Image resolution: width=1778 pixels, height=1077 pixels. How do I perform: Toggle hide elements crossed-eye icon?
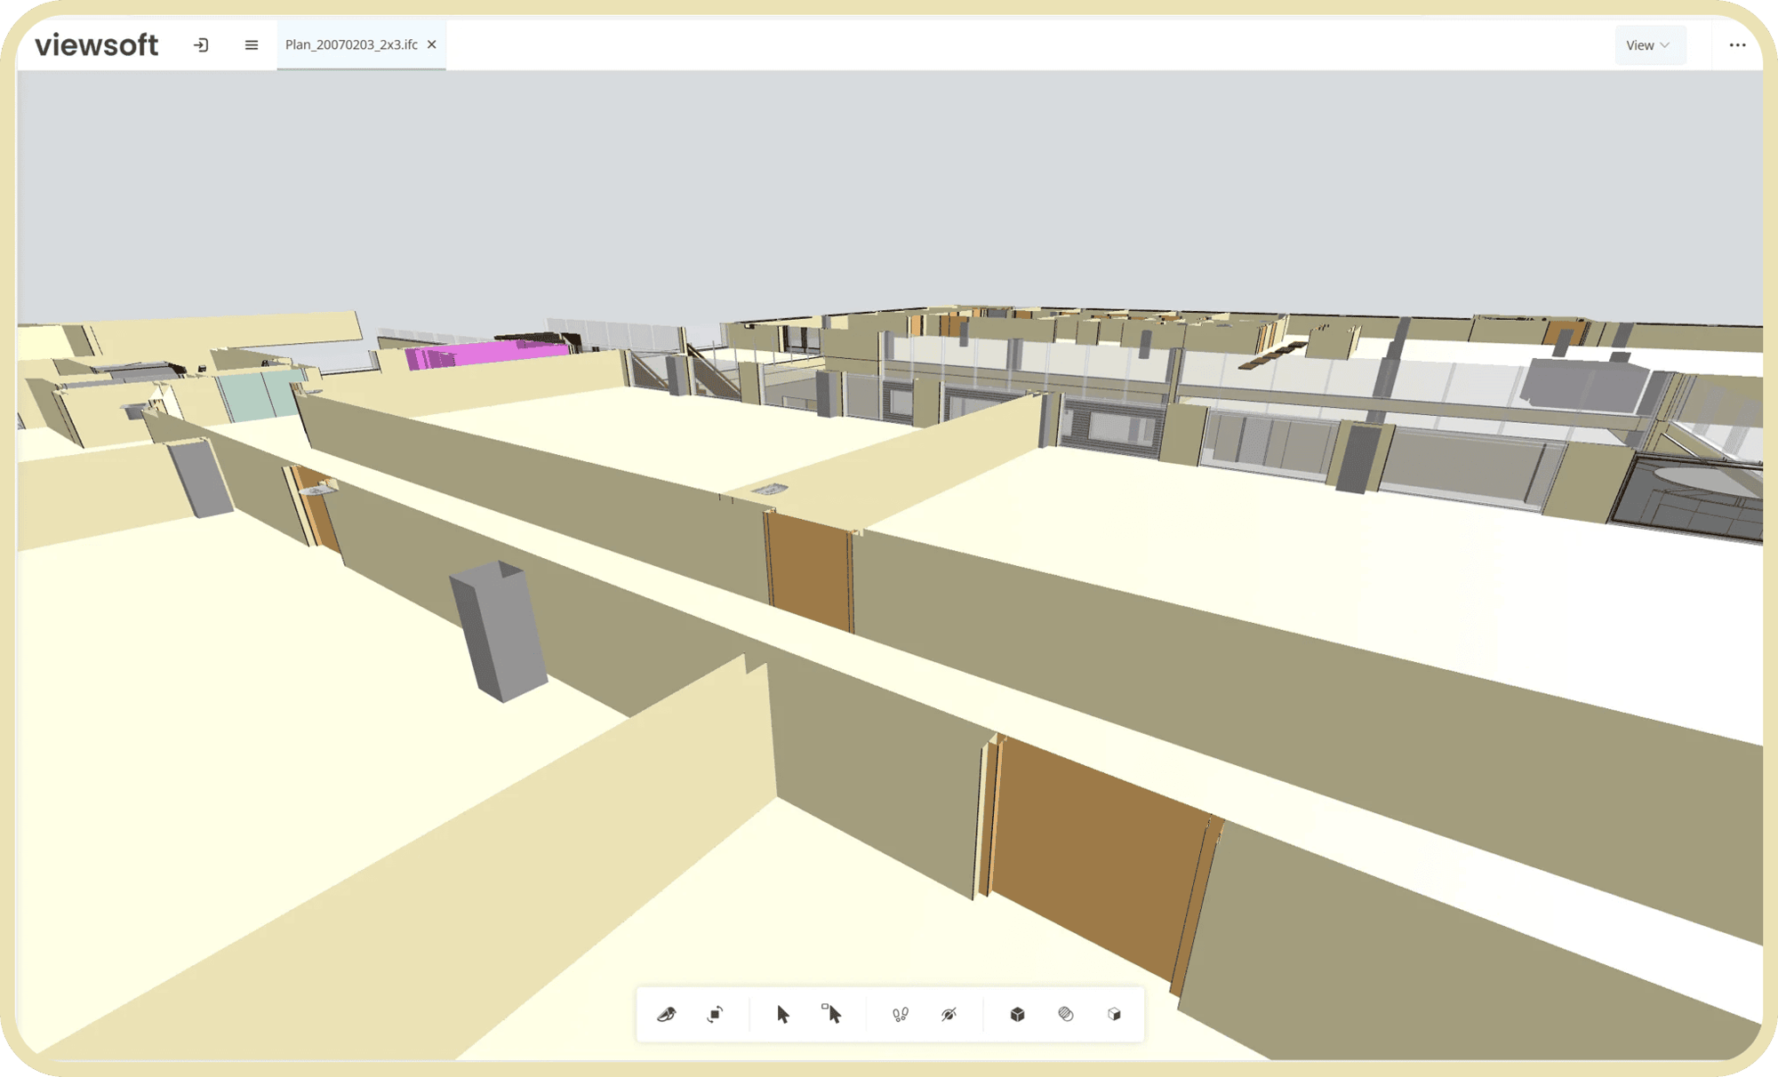949,1014
